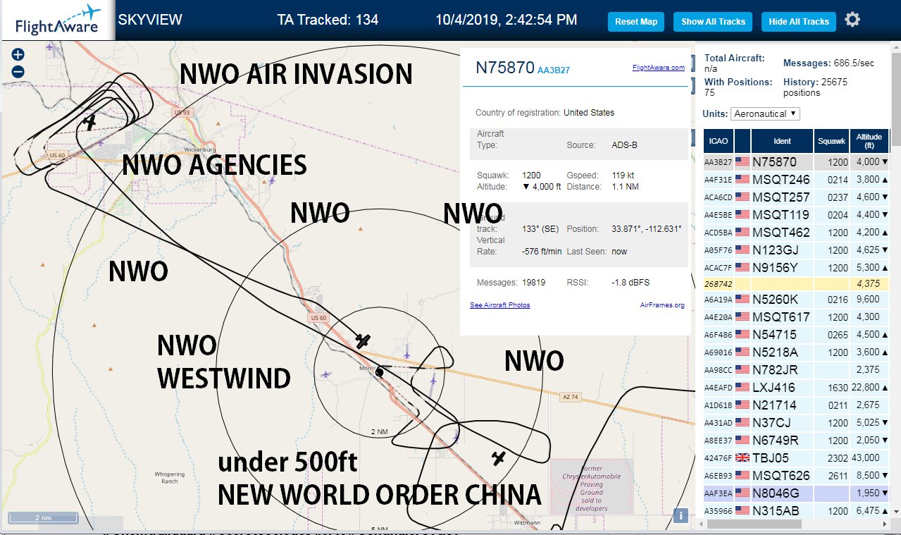Select the MSQT626 aircraft row
901x535 pixels.
[x=796, y=476]
